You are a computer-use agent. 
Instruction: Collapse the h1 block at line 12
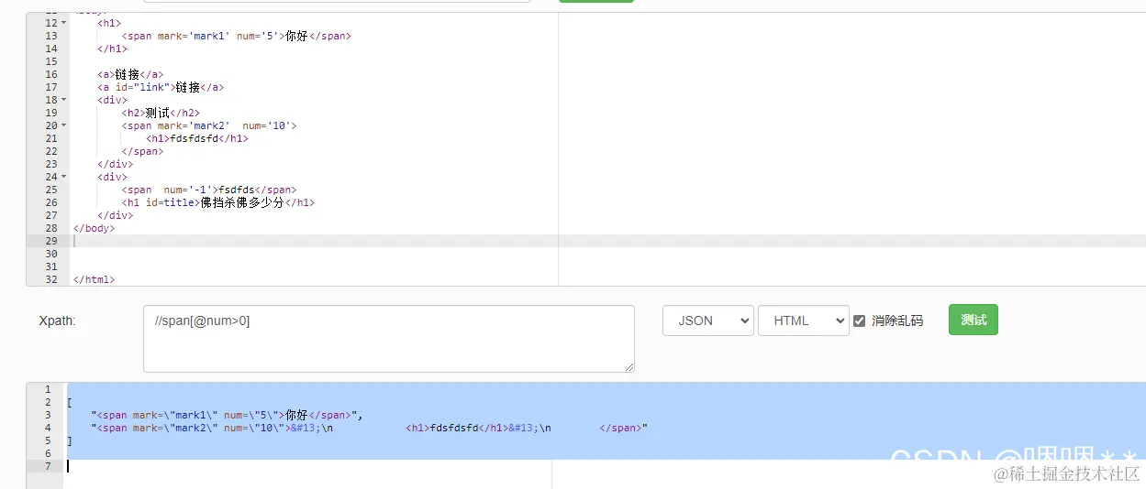point(63,23)
